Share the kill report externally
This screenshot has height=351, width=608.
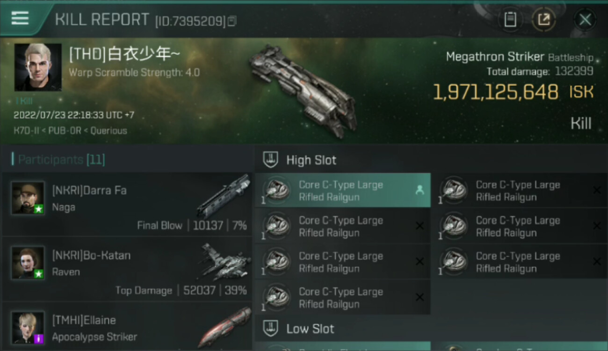(543, 20)
